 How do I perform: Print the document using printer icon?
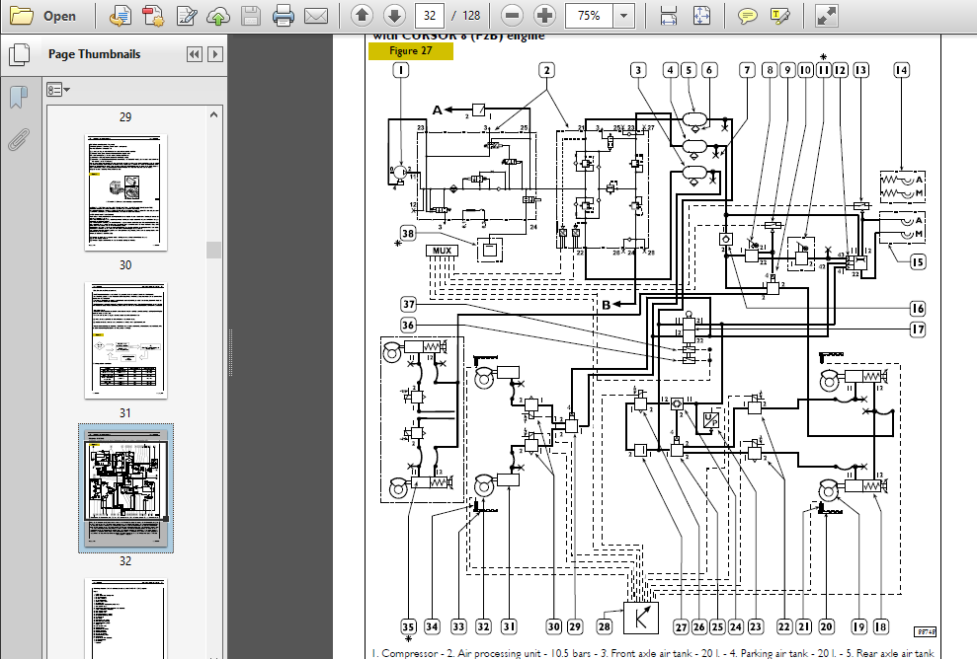tap(283, 16)
